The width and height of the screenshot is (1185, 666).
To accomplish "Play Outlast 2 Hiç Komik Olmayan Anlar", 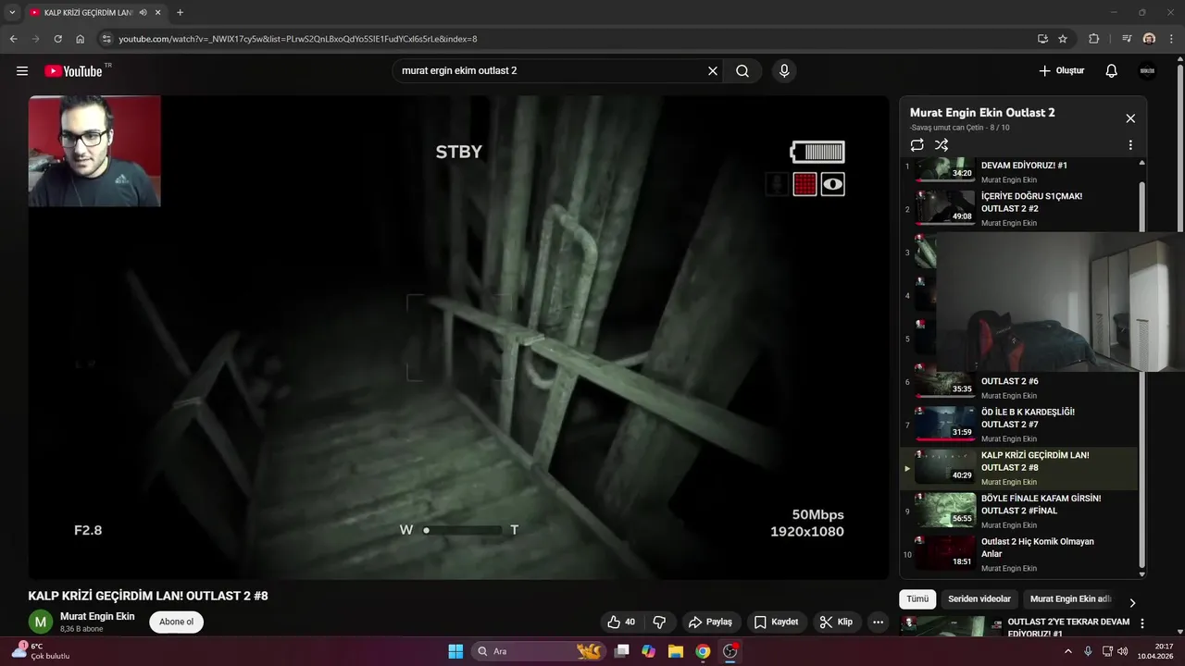I will click(x=1018, y=554).
